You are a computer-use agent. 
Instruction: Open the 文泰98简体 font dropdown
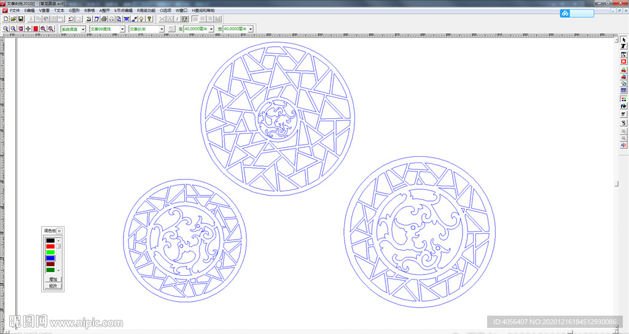tap(122, 29)
